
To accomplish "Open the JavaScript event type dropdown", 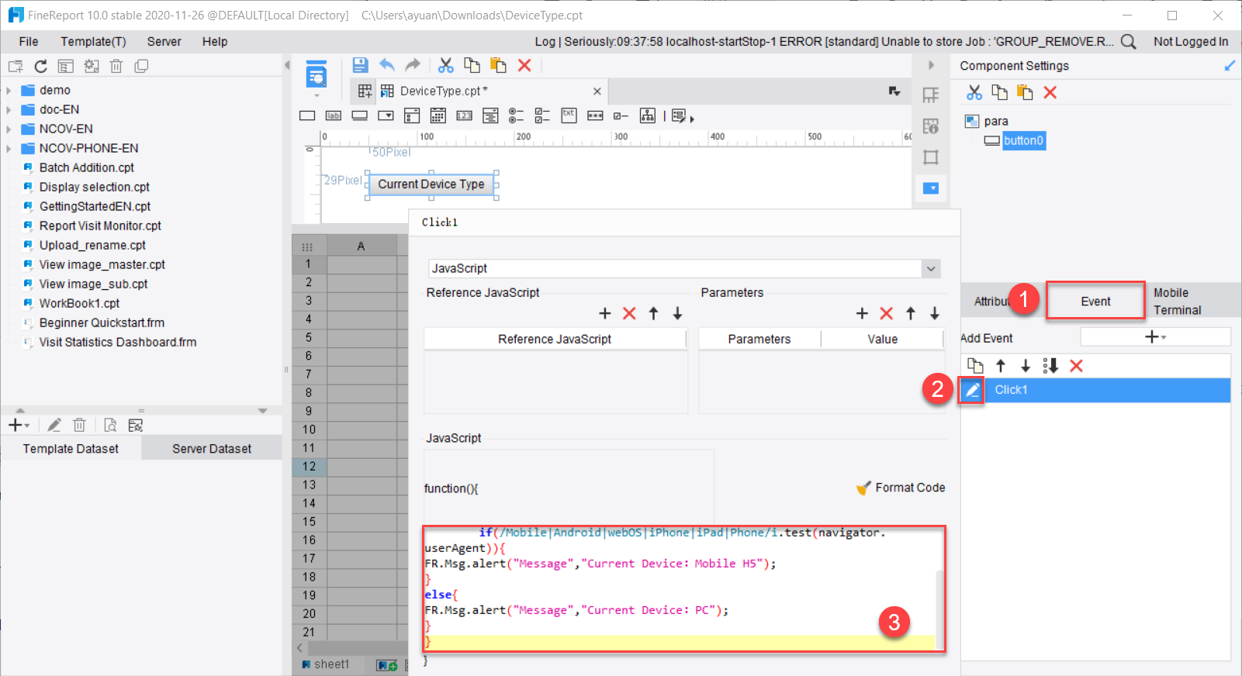I will tap(931, 268).
